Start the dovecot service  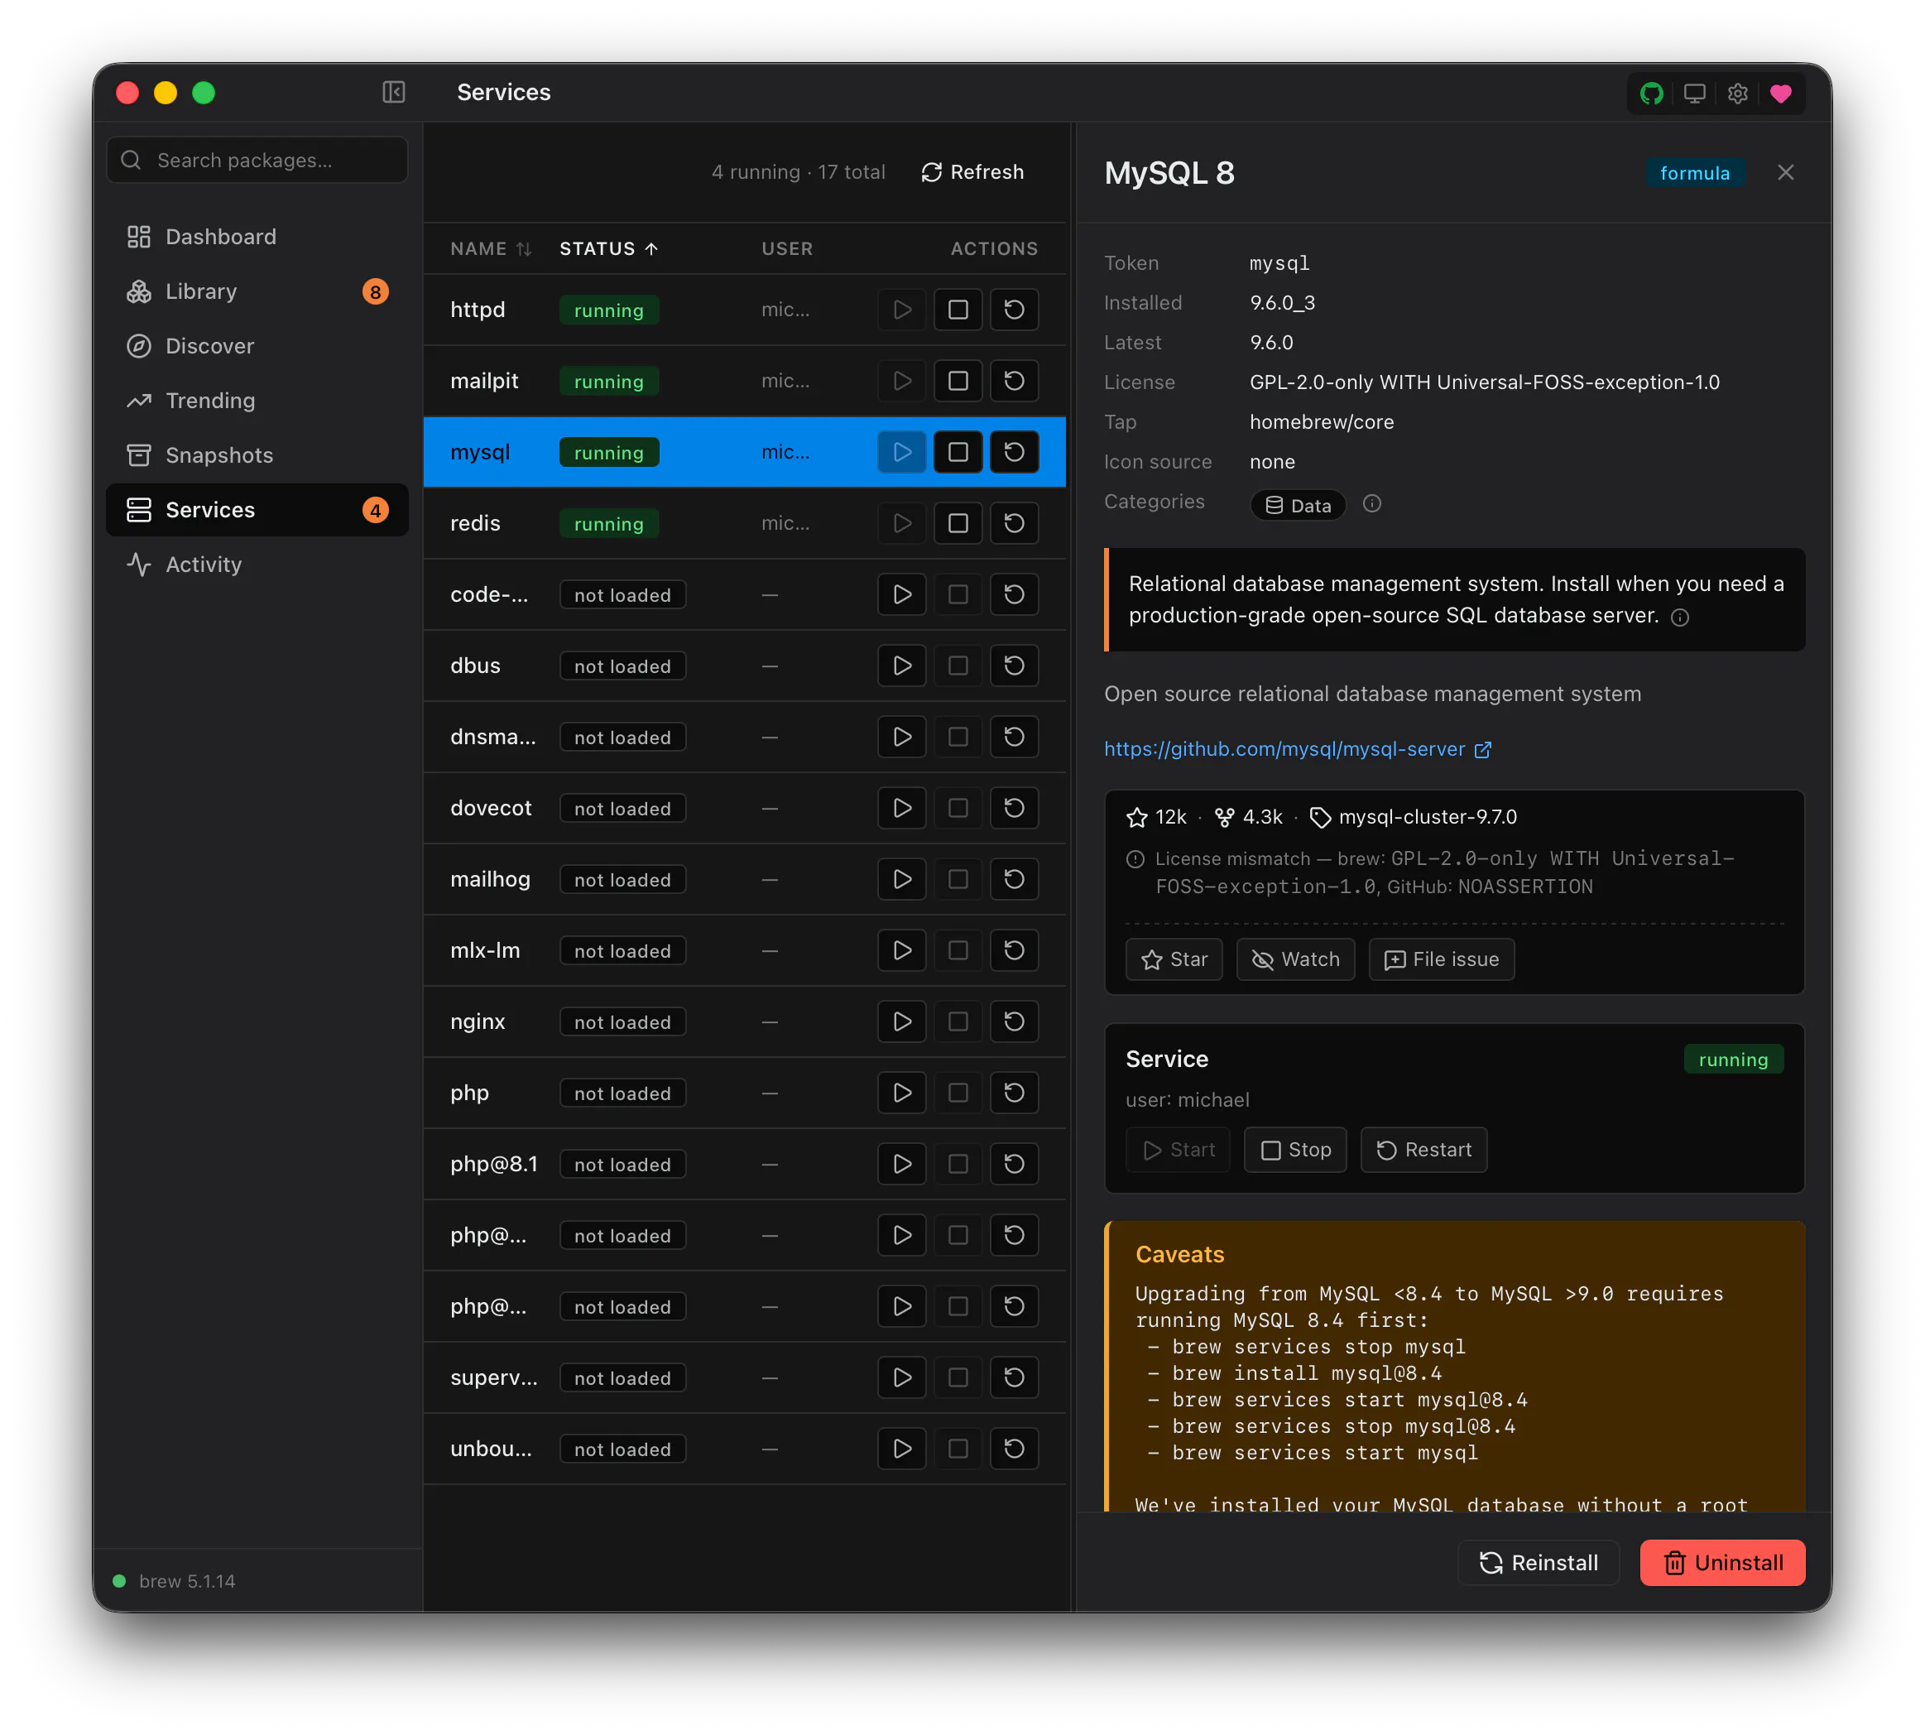[901, 809]
